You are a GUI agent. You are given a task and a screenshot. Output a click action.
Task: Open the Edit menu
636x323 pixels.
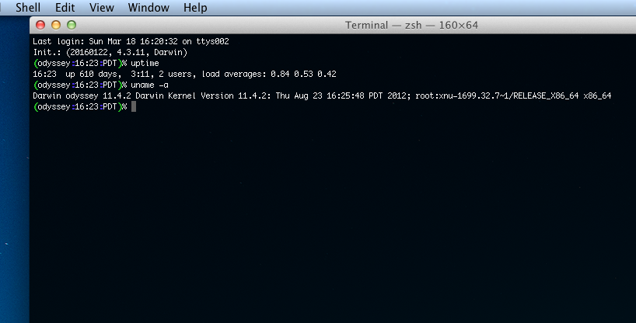(65, 8)
